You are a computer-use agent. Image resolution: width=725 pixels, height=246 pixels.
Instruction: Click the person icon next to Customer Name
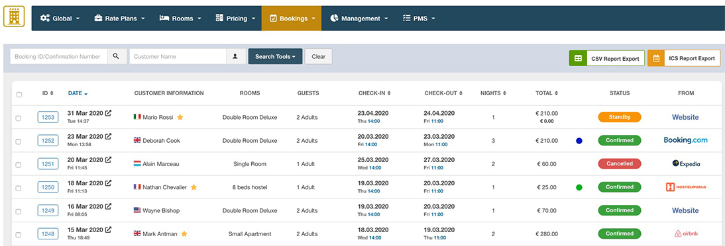click(x=235, y=56)
